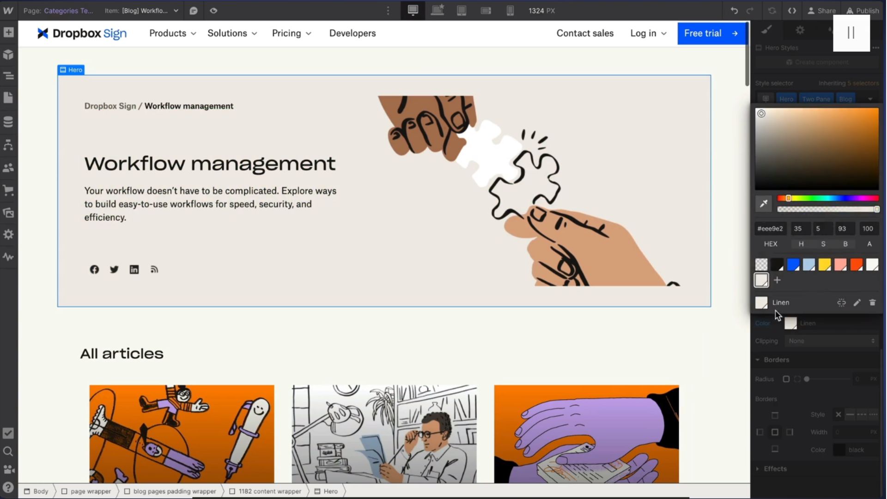Select the desktop breakpoint
This screenshot has height=499, width=887.
coord(413,10)
